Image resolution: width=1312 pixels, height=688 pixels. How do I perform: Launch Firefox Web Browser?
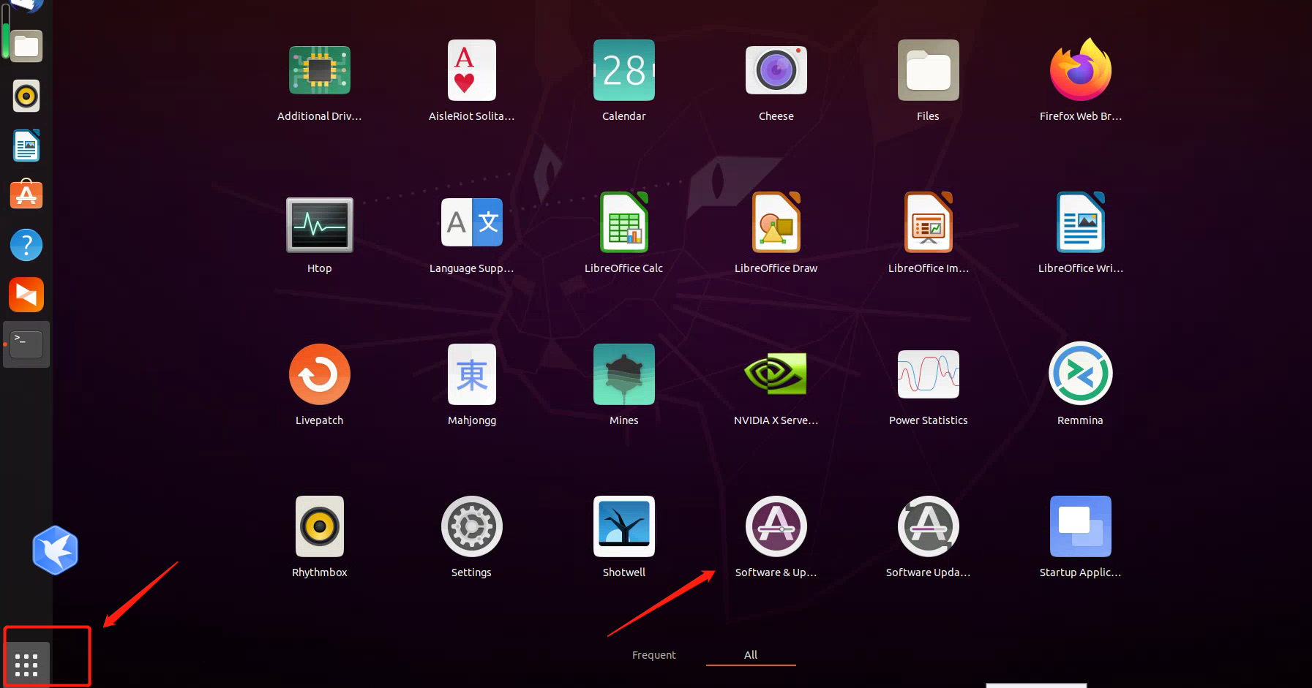1081,70
